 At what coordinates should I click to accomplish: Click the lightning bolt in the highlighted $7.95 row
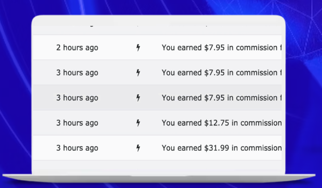[x=138, y=98]
